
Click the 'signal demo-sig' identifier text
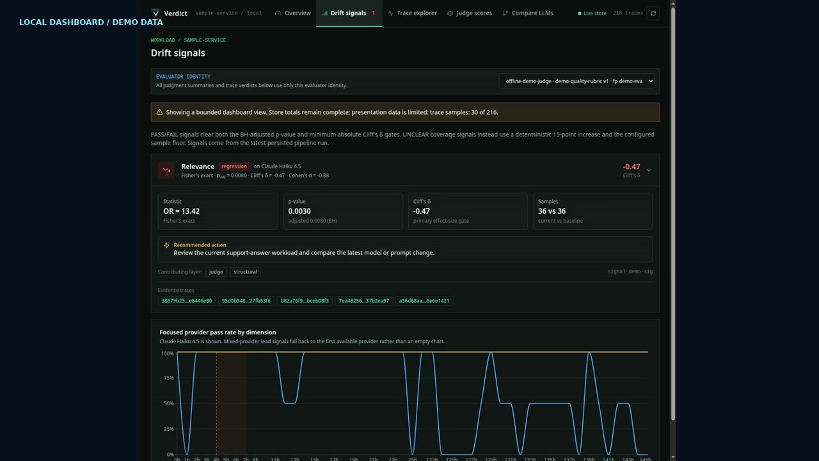pos(630,271)
